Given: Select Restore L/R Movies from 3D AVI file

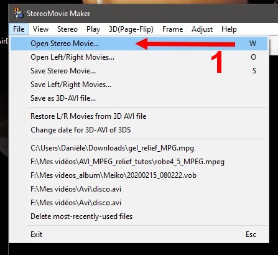Looking at the screenshot, I should point(139,116).
